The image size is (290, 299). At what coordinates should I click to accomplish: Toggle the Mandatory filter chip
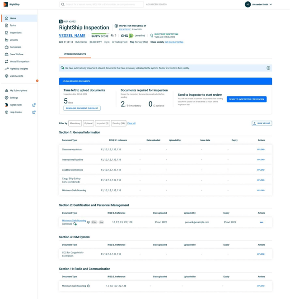coord(75,123)
